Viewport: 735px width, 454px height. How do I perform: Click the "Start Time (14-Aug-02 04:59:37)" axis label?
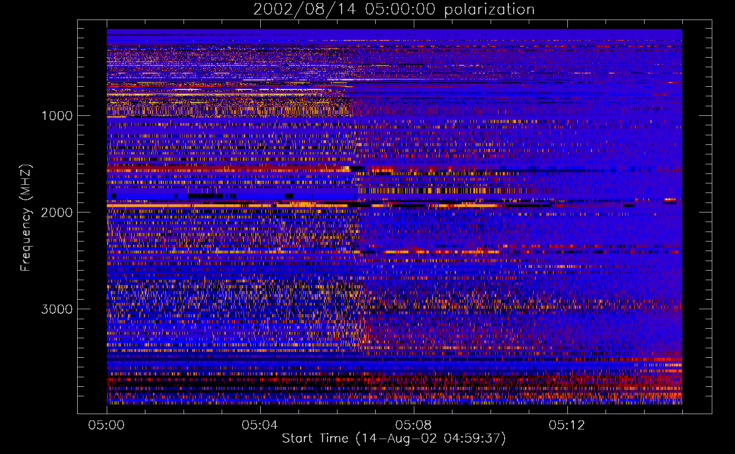pos(394,439)
